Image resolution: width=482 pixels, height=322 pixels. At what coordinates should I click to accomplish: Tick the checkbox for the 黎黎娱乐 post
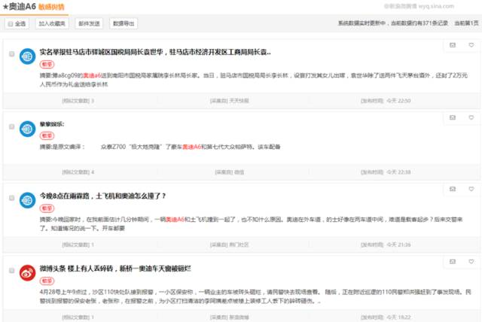[12, 126]
